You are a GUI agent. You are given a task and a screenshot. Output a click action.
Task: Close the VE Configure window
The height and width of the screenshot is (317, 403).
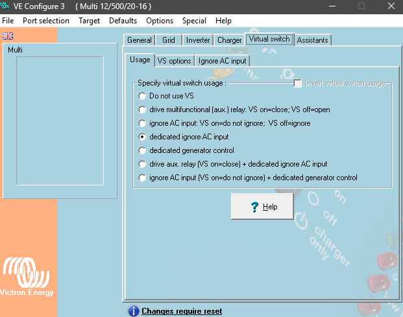pyautogui.click(x=391, y=6)
